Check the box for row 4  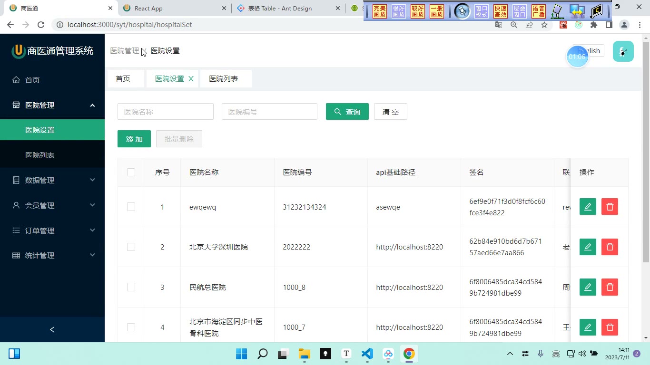click(x=131, y=327)
